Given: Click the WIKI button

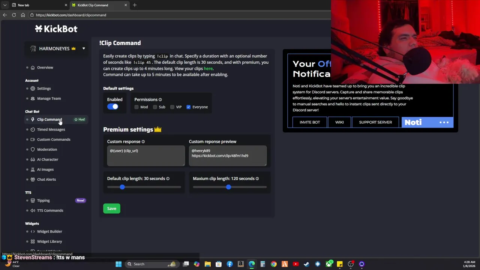Looking at the screenshot, I should 339,122.
